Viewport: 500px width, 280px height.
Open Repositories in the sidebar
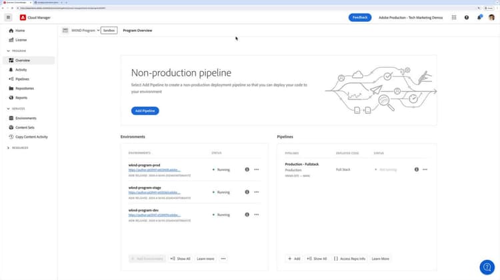(25, 88)
